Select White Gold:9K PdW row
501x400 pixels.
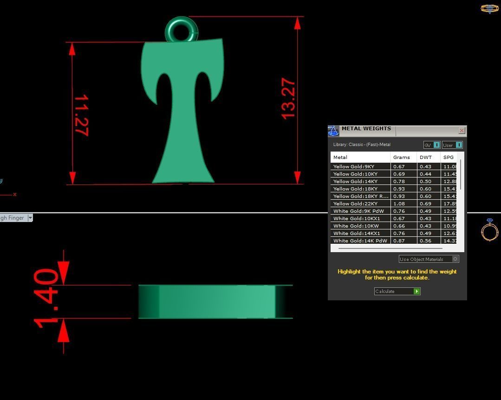[394, 211]
